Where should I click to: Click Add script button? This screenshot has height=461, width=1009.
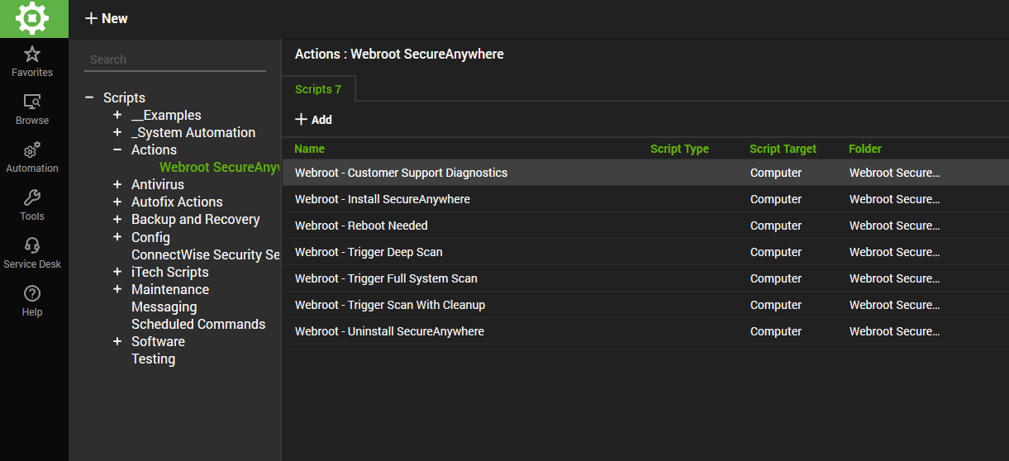point(313,120)
